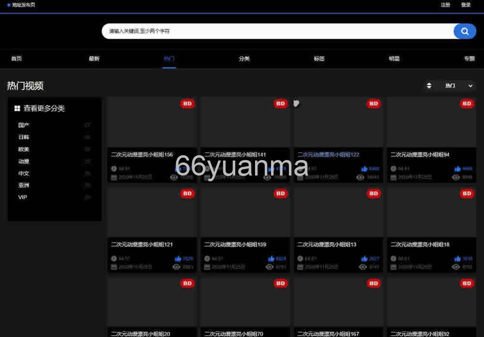Open the 热门 sort dropdown
The image size is (484, 337).
450,86
